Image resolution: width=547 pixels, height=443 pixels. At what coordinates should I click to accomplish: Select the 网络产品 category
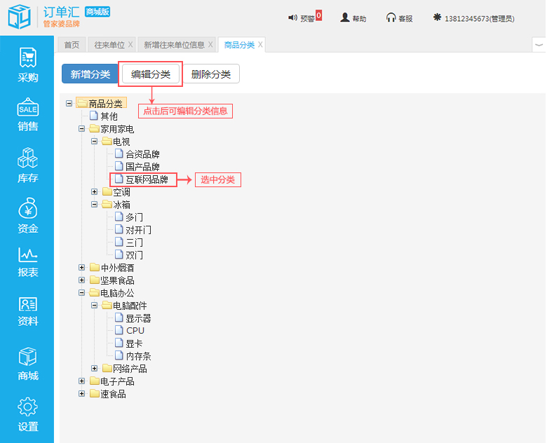tap(130, 369)
